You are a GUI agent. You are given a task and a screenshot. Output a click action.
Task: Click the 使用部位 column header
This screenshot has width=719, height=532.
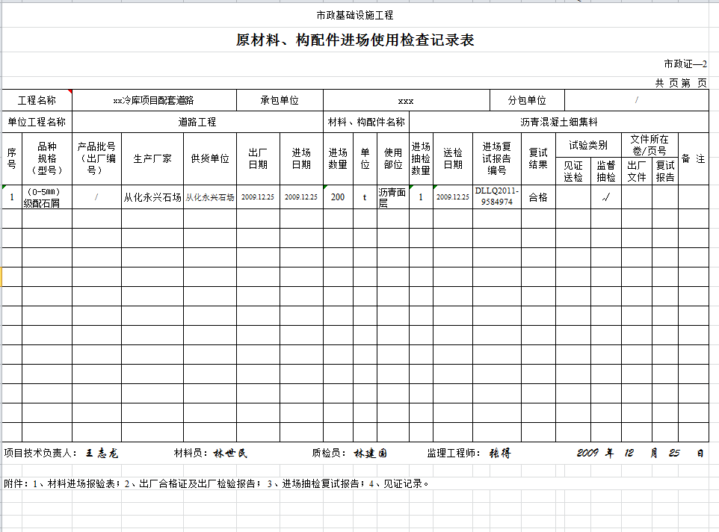pyautogui.click(x=393, y=158)
